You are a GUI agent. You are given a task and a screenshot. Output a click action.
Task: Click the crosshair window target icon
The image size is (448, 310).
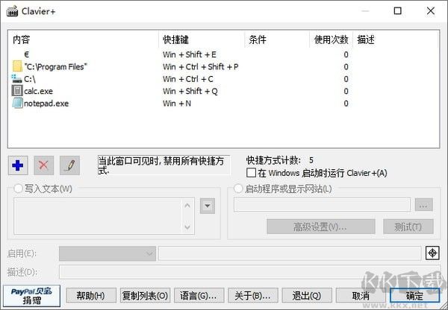(432, 253)
